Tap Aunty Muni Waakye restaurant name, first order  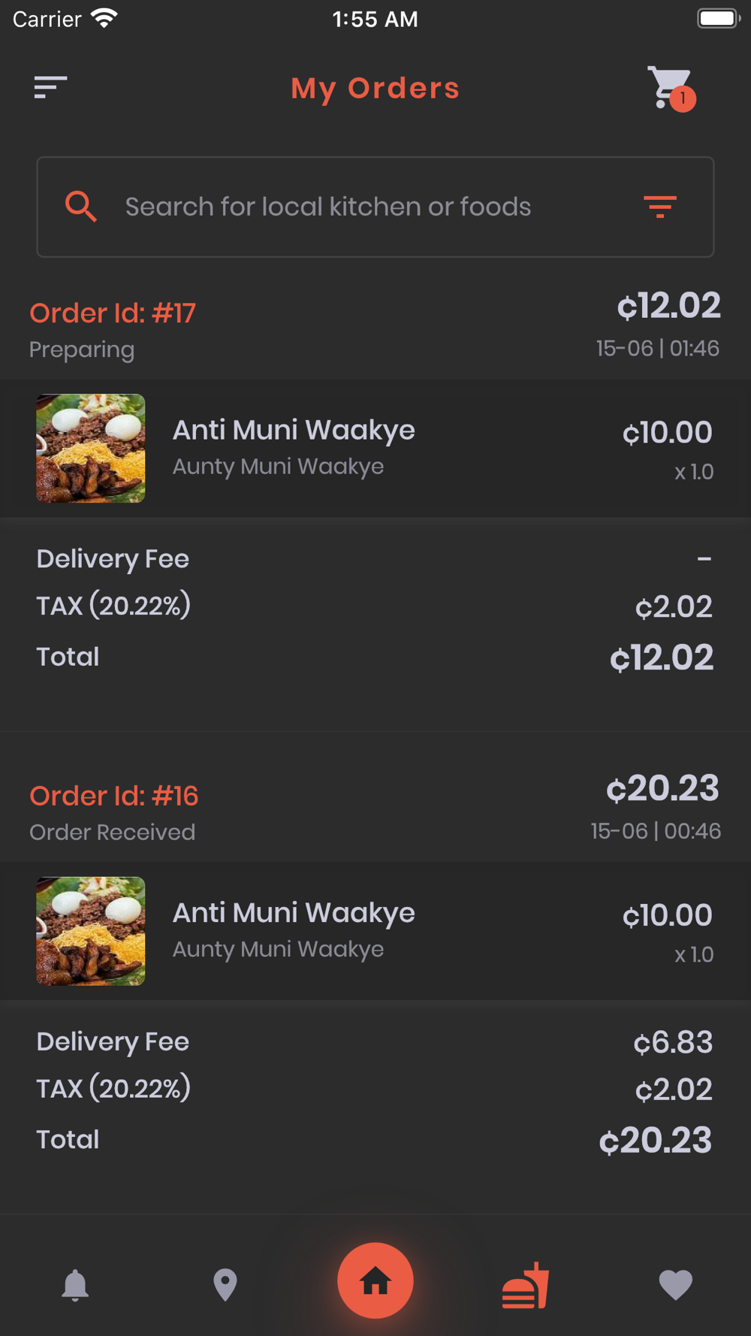pos(278,467)
